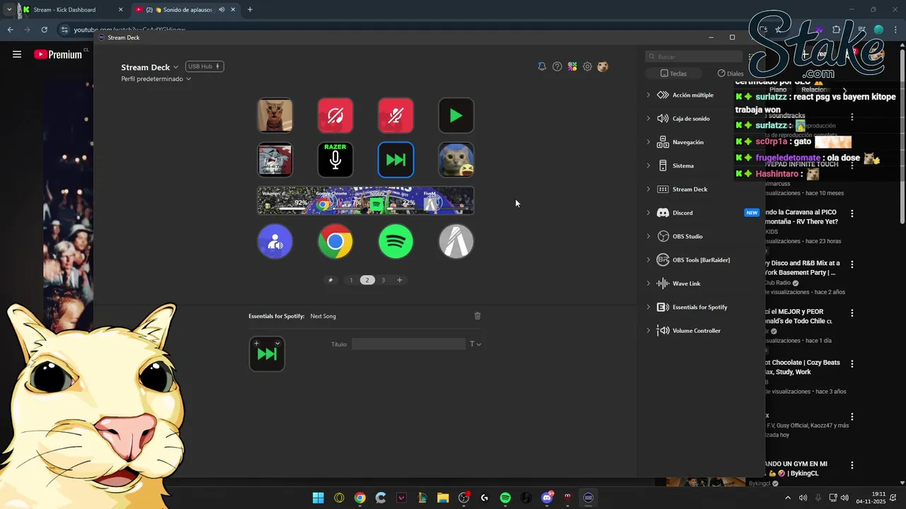906x509 pixels.
Task: Click the Título text field
Action: [408, 344]
